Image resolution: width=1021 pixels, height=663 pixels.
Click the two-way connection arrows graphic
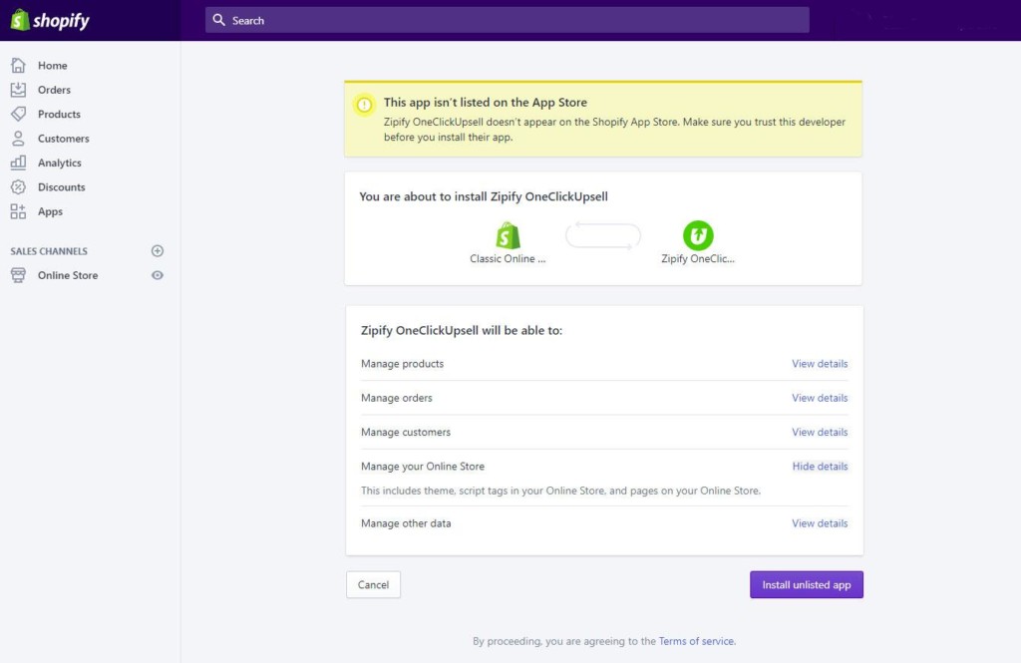coord(603,235)
